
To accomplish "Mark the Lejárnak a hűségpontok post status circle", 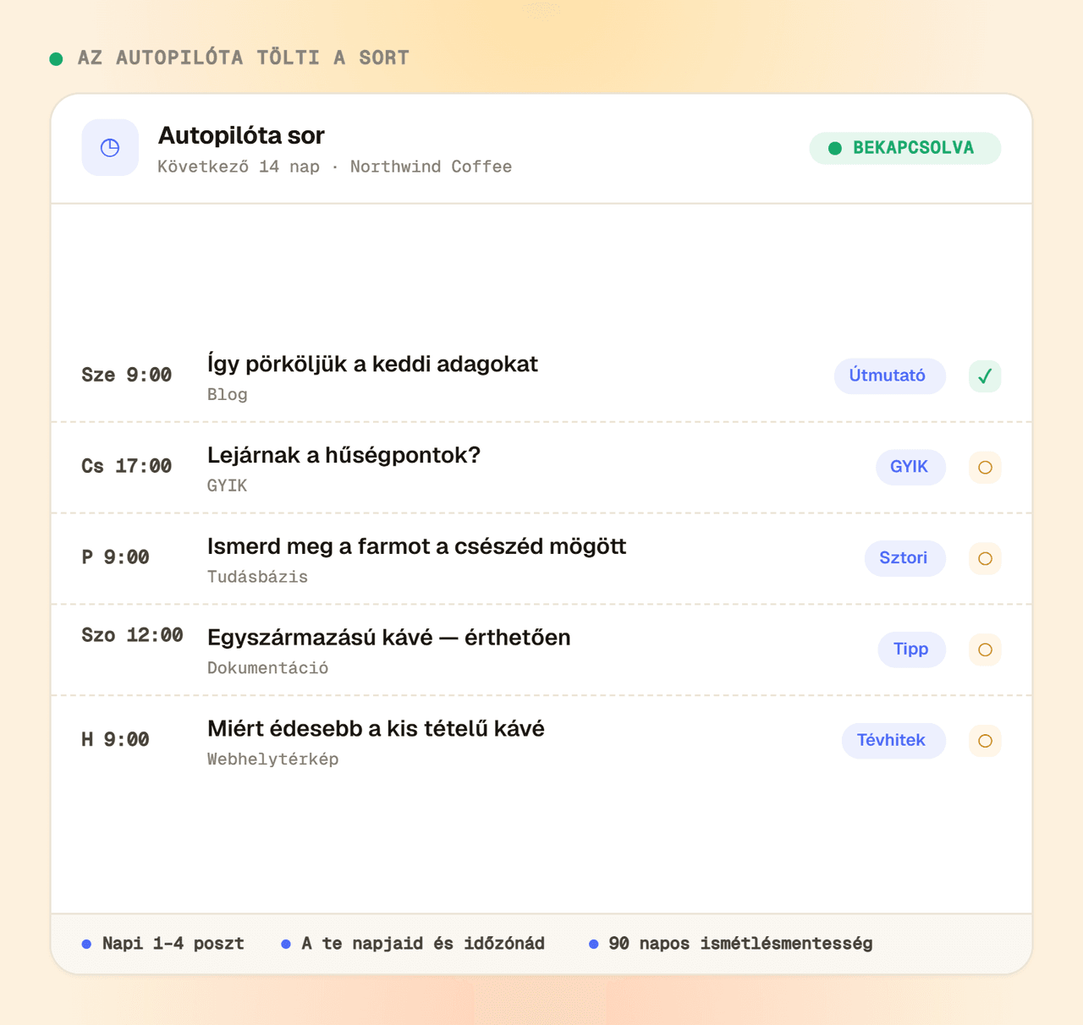I will 985,468.
